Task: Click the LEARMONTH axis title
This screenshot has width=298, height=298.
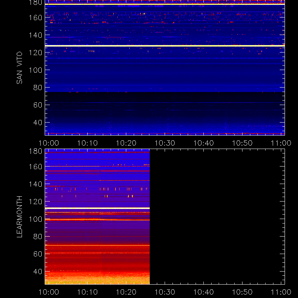Action: point(19,217)
